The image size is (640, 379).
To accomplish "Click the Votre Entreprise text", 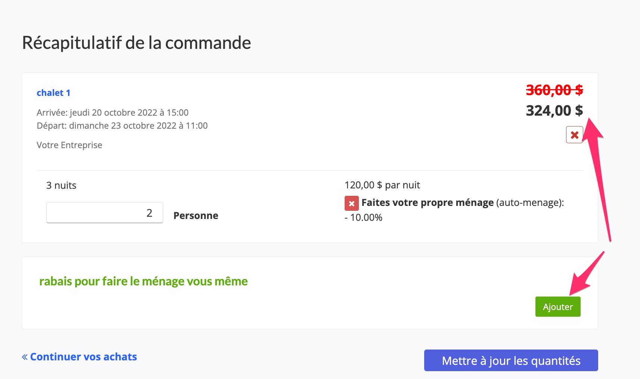I will coord(69,145).
